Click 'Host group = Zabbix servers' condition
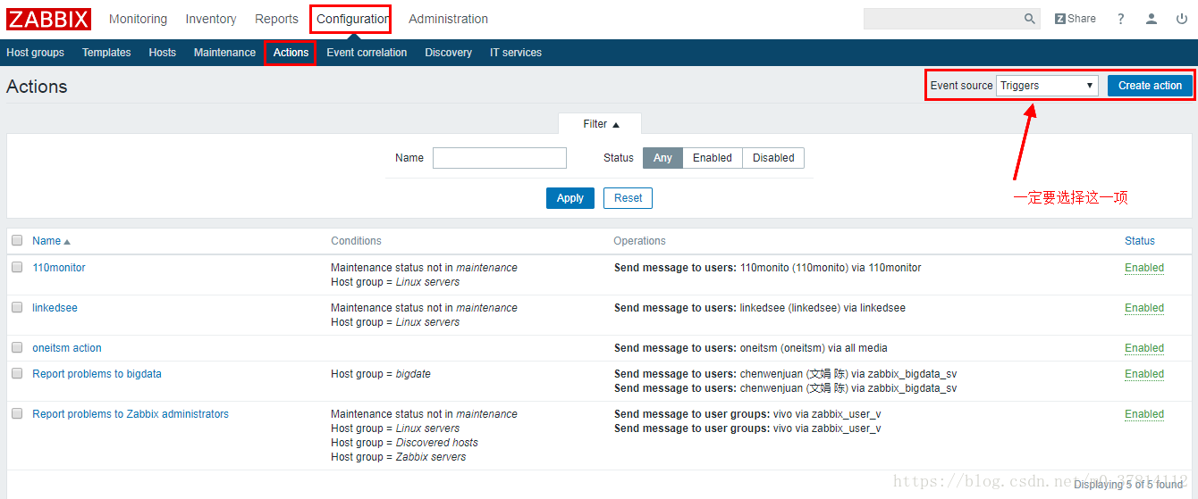Screen dimensions: 1198x499 pyautogui.click(x=398, y=457)
